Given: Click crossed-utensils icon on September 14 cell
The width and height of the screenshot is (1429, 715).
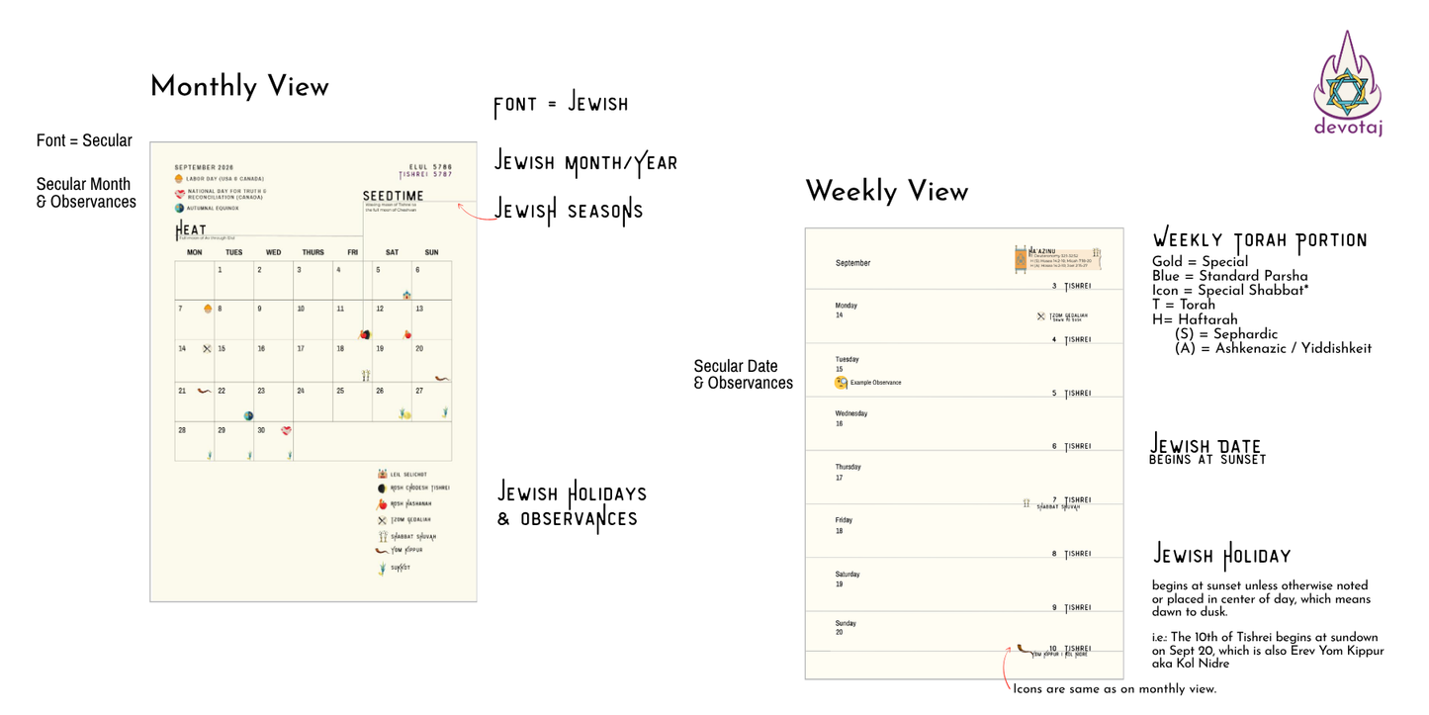Looking at the screenshot, I should pyautogui.click(x=207, y=348).
